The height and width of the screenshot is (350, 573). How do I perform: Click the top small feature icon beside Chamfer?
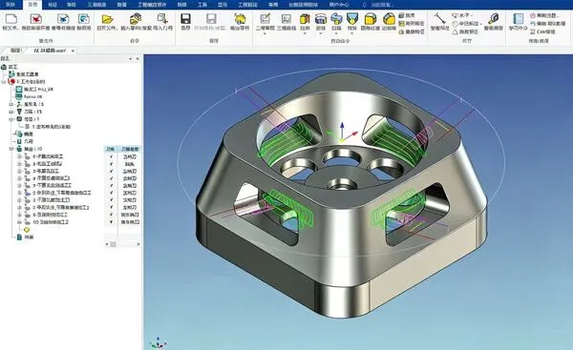(402, 15)
